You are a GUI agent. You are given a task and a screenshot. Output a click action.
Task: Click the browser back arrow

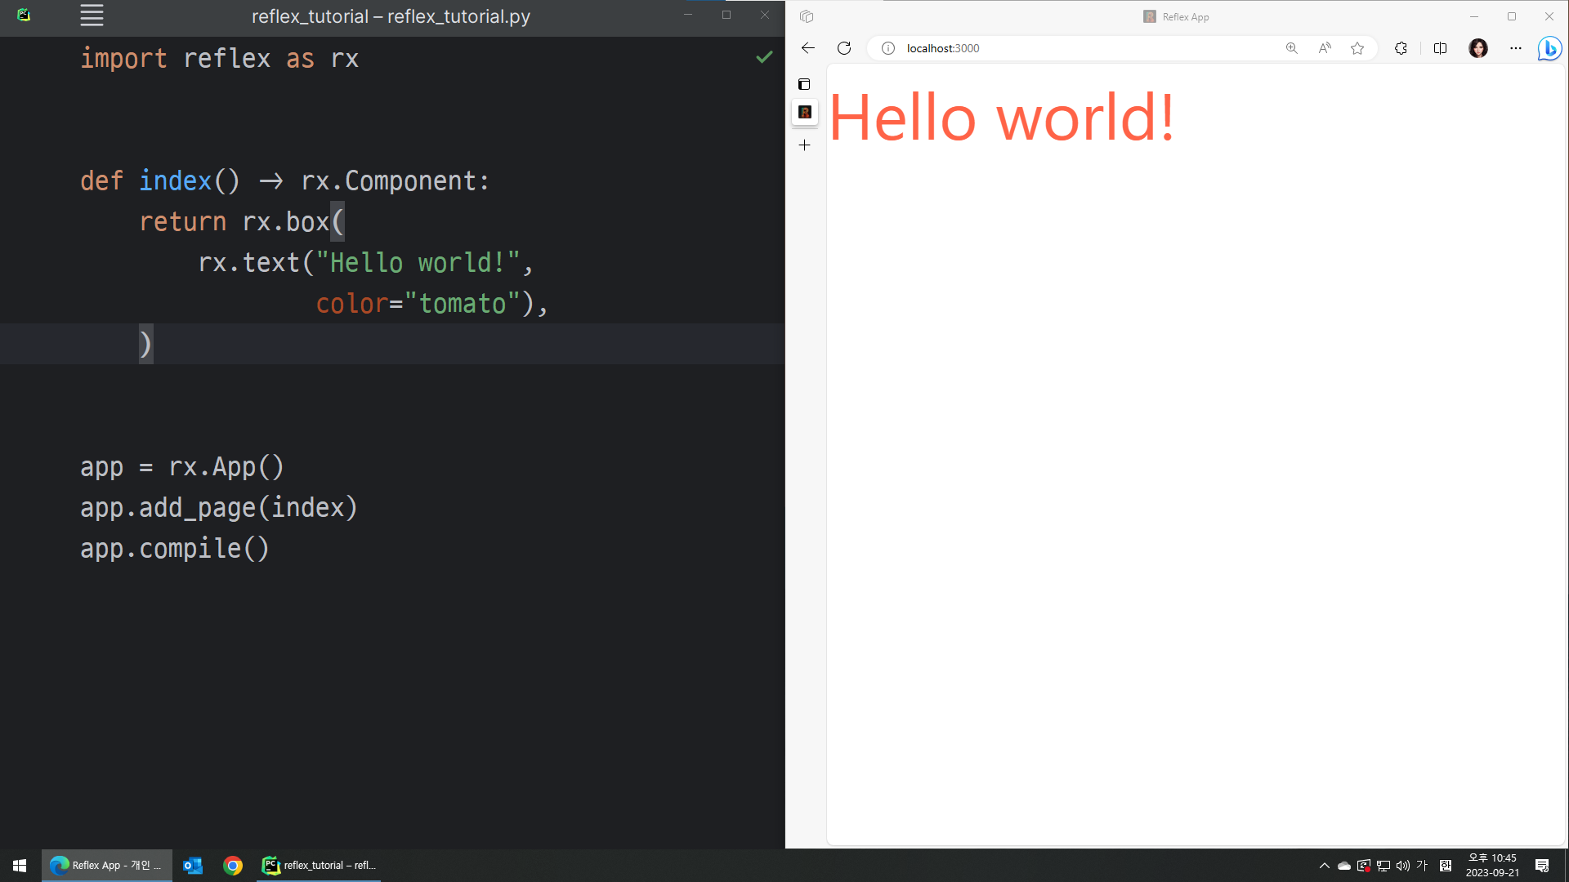[807, 48]
